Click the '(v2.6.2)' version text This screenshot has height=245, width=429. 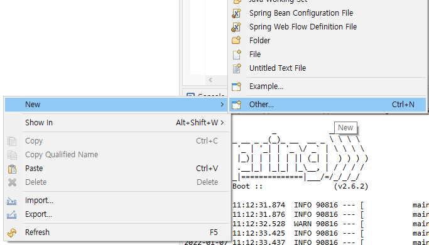pyautogui.click(x=351, y=186)
